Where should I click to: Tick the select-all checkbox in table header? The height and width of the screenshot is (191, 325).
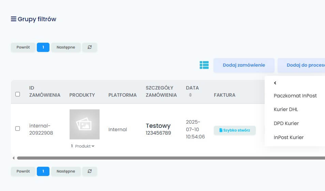point(18,94)
